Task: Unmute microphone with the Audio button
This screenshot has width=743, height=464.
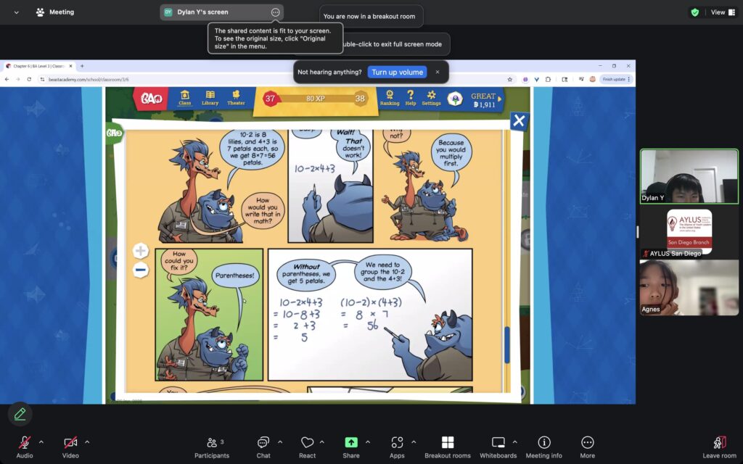Action: coord(24,443)
